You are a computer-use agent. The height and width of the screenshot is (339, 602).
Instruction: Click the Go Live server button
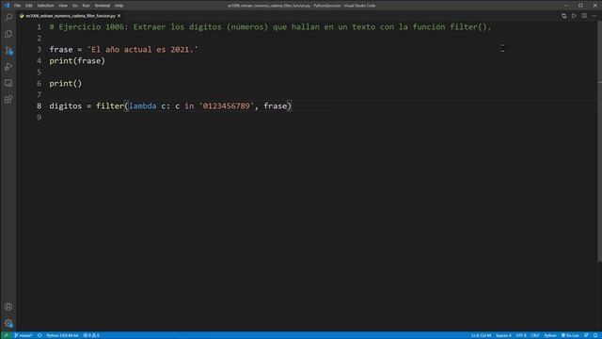(x=570, y=335)
